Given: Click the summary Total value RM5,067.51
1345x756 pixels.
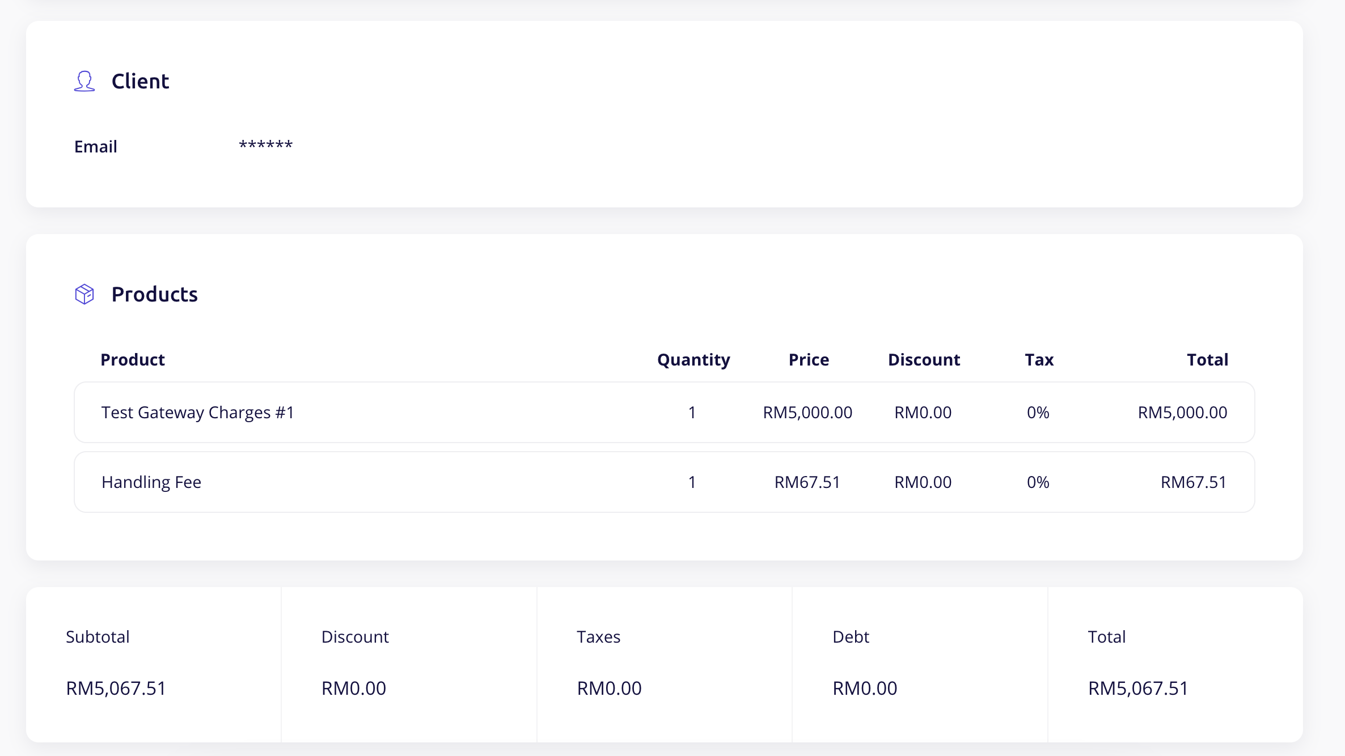Looking at the screenshot, I should (x=1138, y=688).
